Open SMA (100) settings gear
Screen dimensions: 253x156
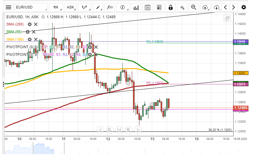(x=30, y=39)
